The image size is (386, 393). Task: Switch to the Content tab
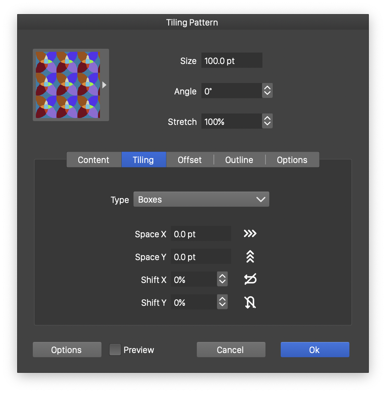(x=93, y=160)
